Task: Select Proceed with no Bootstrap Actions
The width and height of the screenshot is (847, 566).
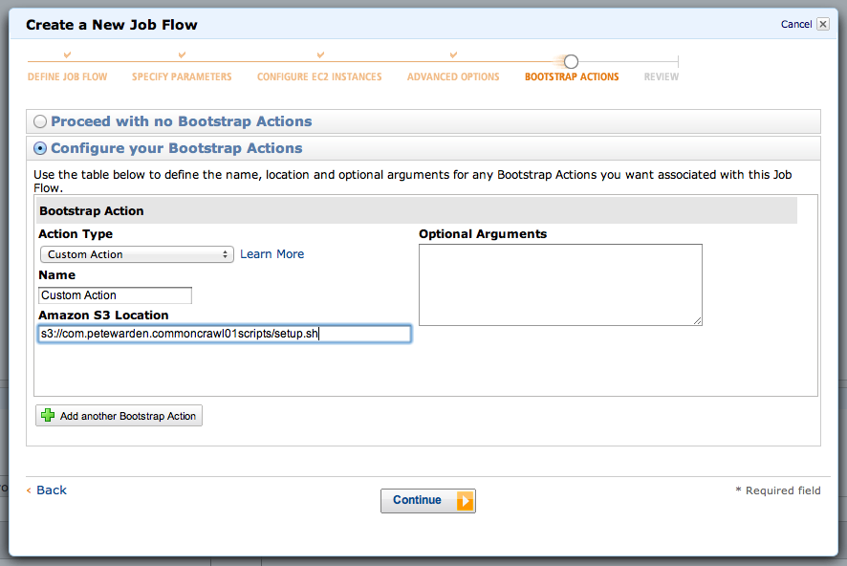Action: tap(40, 121)
